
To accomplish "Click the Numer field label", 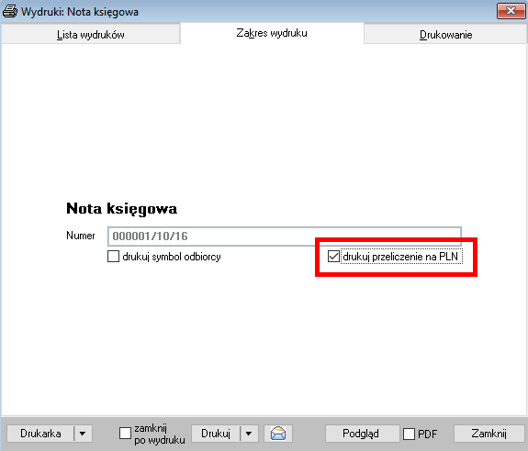I will (81, 236).
